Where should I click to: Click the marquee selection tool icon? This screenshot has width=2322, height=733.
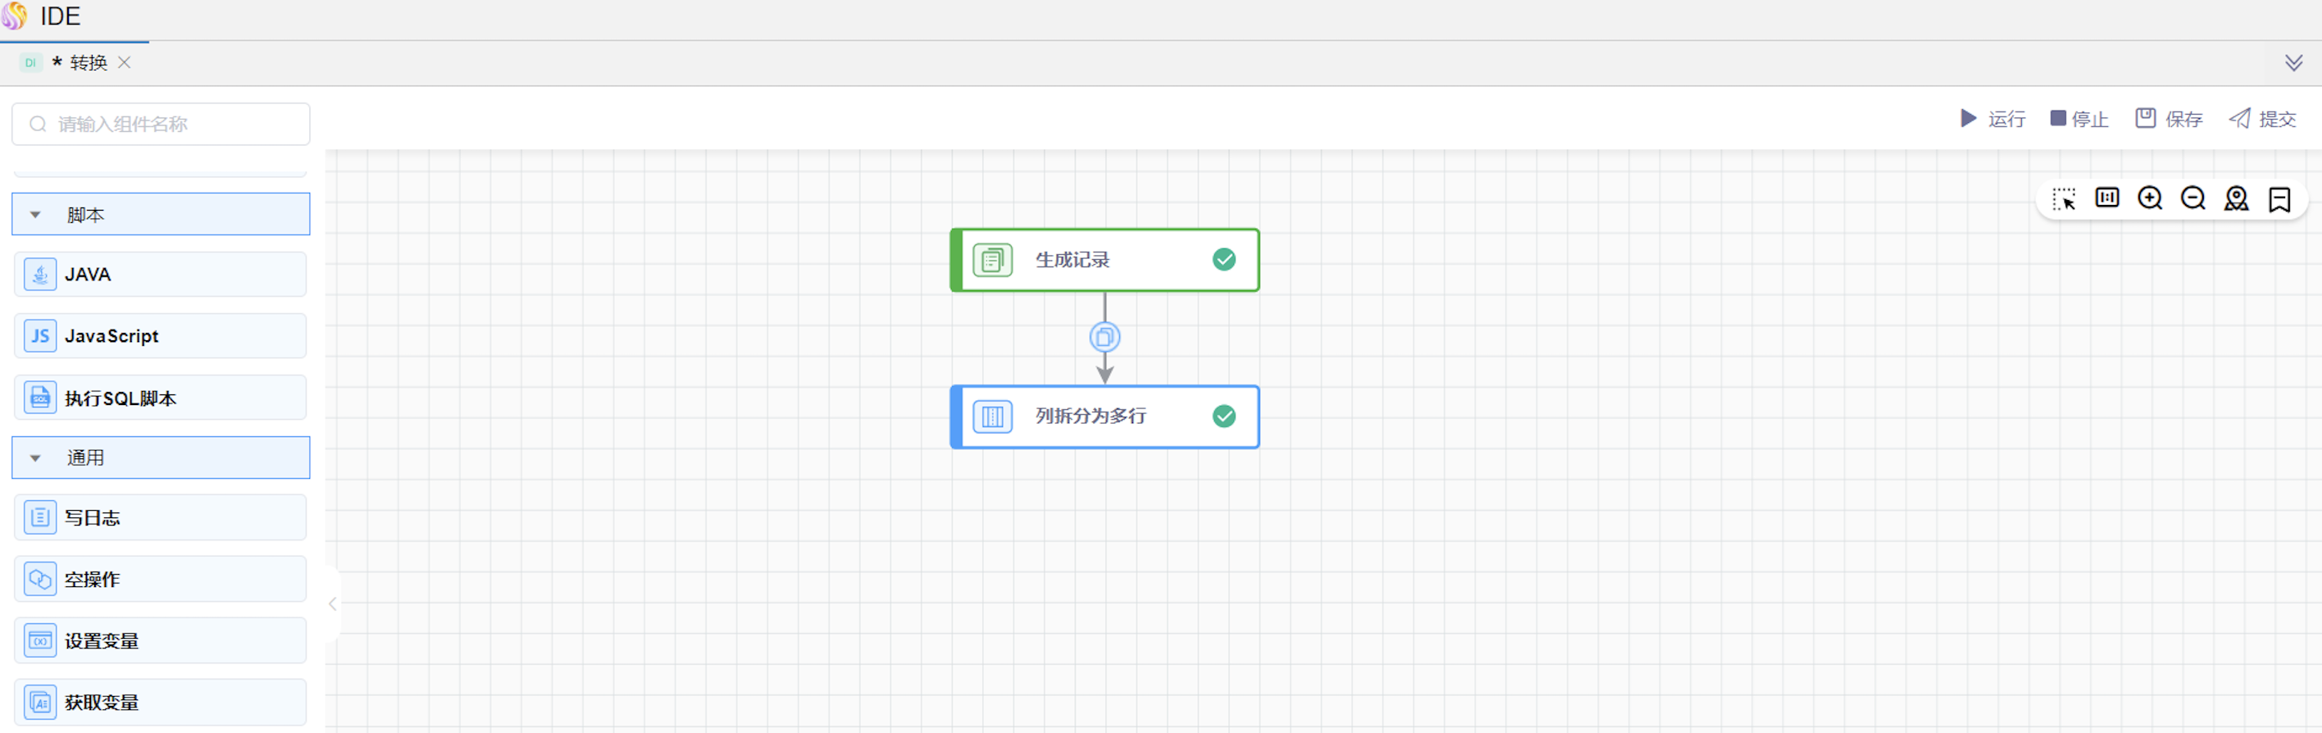tap(2063, 199)
